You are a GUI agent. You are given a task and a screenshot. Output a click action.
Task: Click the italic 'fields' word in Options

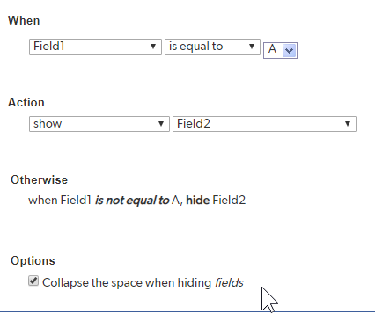(x=229, y=283)
